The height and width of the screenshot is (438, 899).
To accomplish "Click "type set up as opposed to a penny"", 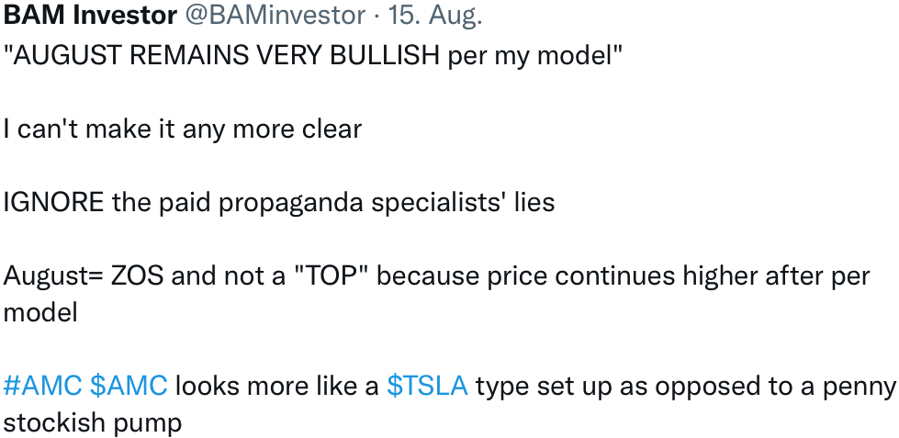I will point(686,387).
